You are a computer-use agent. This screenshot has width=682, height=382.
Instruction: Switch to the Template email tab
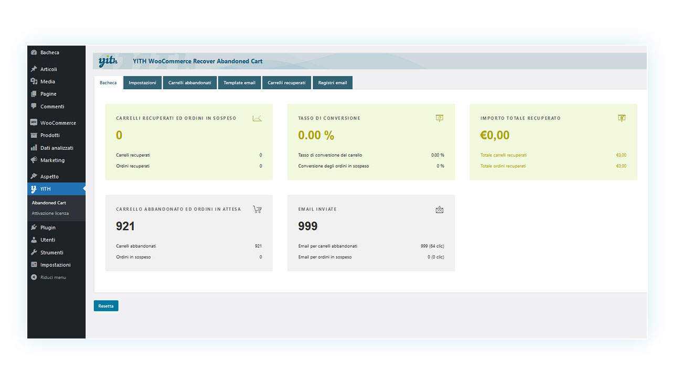coord(239,83)
